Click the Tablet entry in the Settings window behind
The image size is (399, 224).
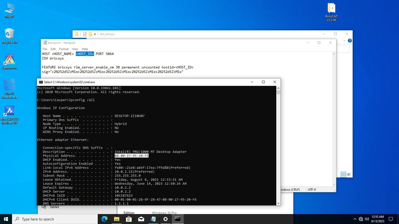pos(54,207)
